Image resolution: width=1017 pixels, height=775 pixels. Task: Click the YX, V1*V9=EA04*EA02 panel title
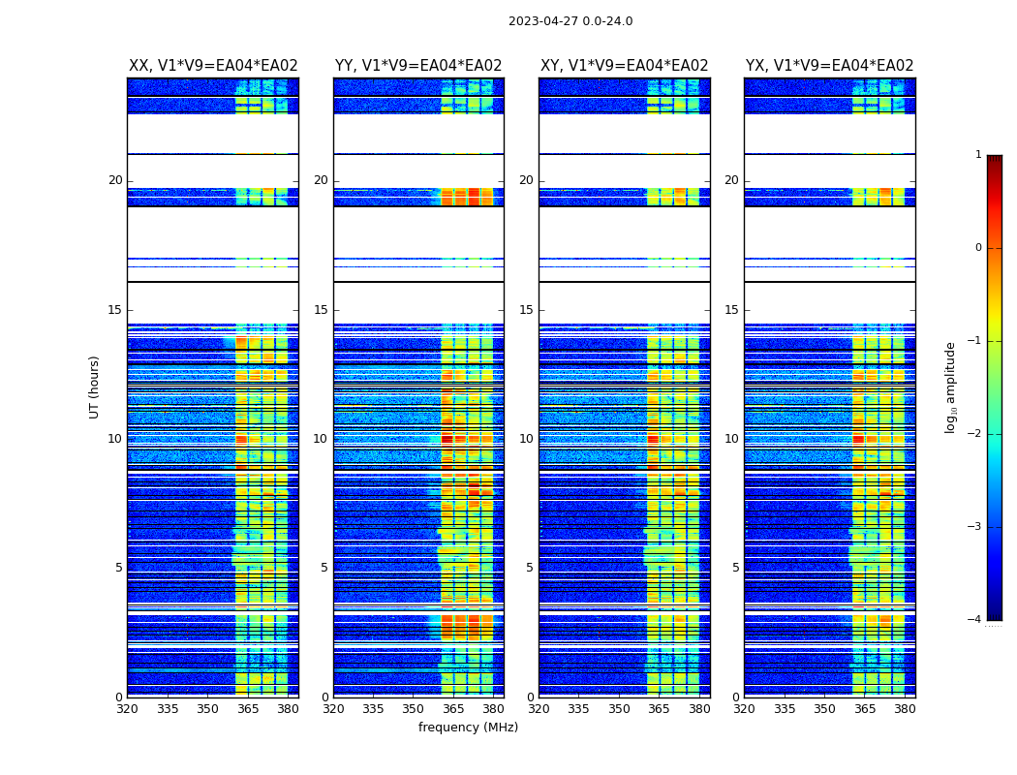(829, 66)
